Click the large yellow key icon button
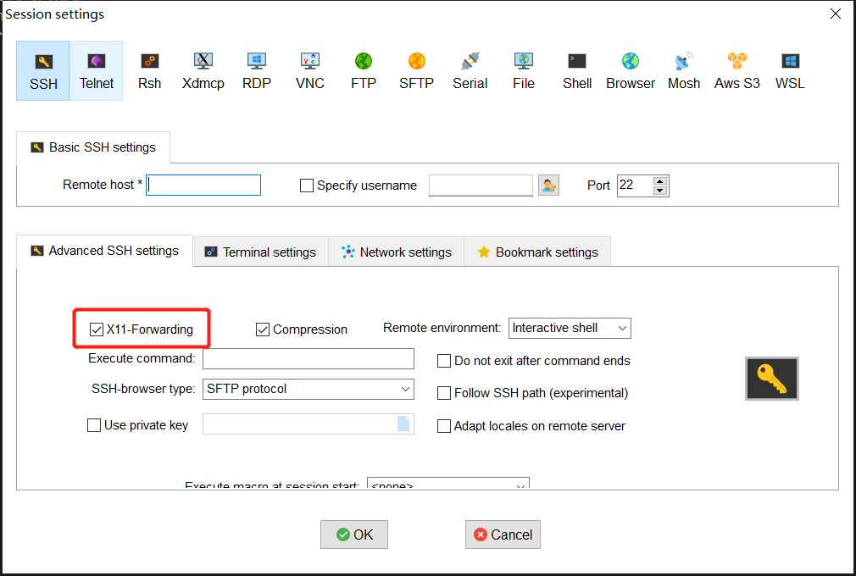 pyautogui.click(x=771, y=379)
